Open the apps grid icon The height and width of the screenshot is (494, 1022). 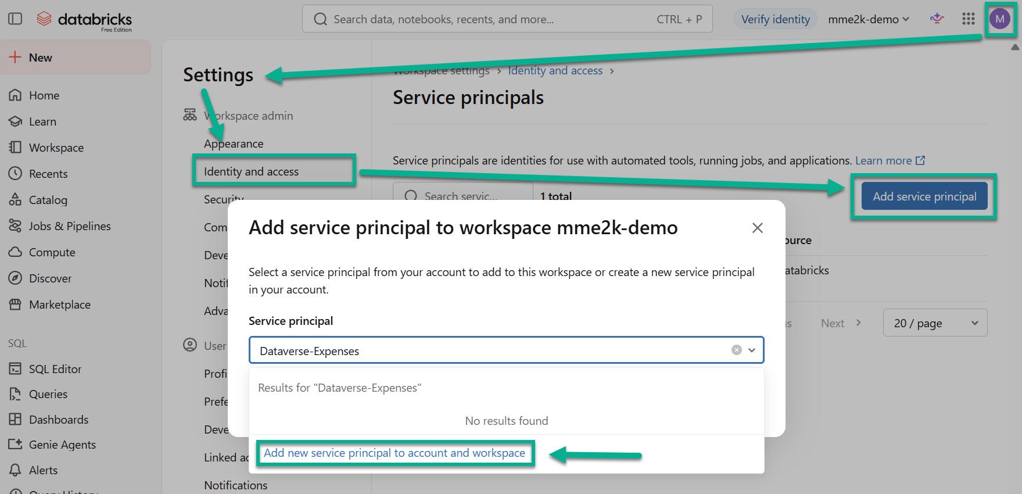pyautogui.click(x=968, y=19)
